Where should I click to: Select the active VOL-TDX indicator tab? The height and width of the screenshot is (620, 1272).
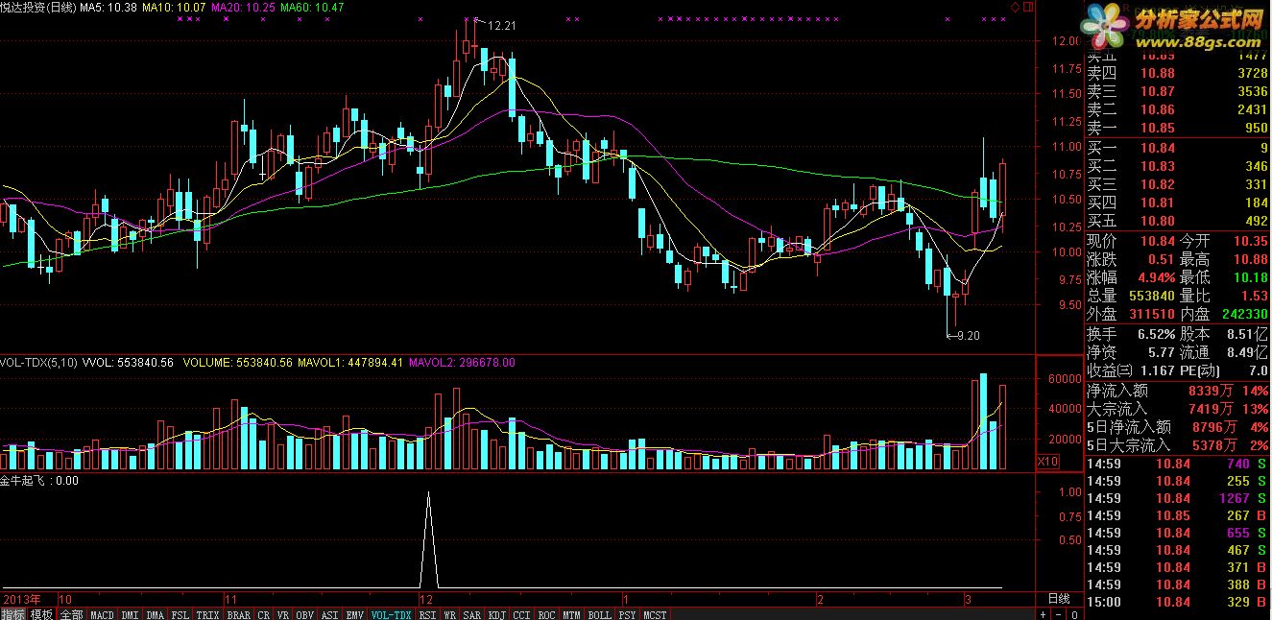tap(391, 613)
